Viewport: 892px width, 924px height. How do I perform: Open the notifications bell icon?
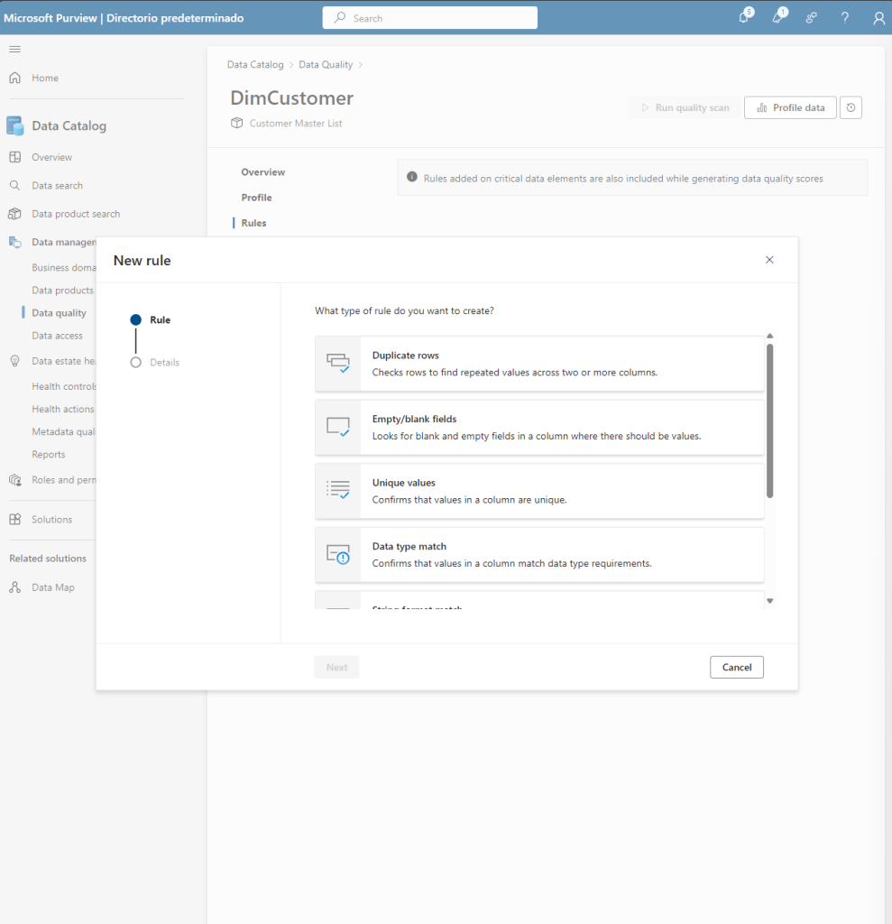[743, 18]
